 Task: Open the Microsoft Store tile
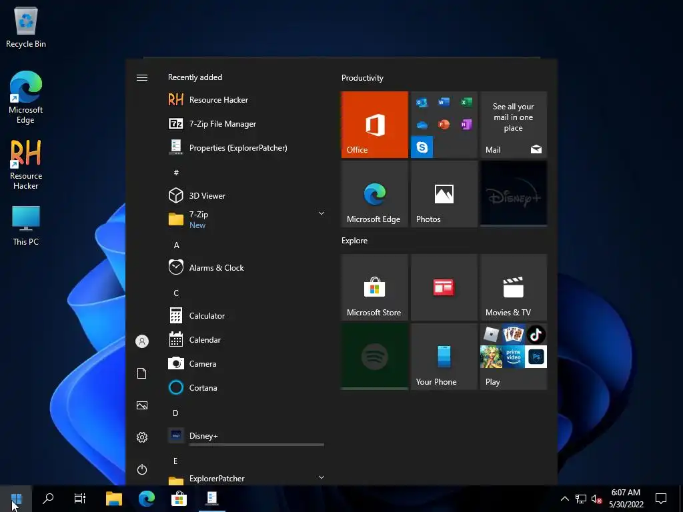click(x=375, y=287)
